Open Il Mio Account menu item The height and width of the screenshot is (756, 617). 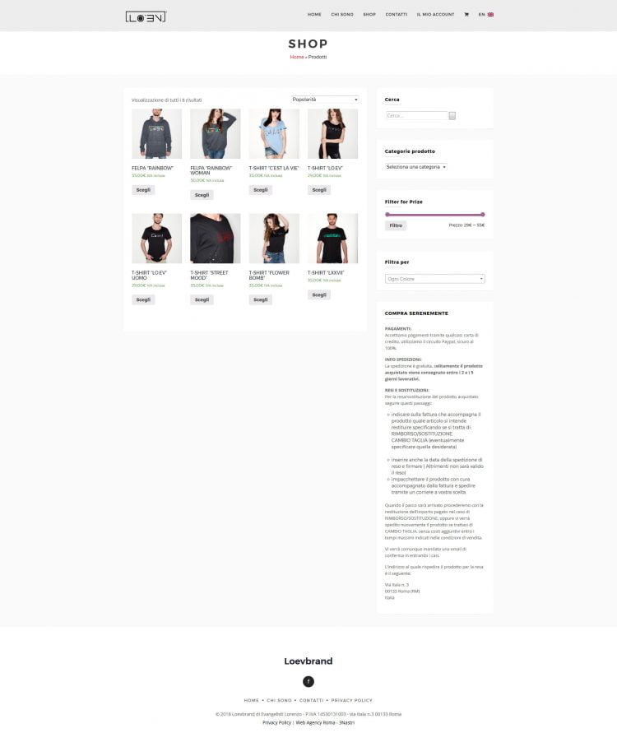(435, 15)
